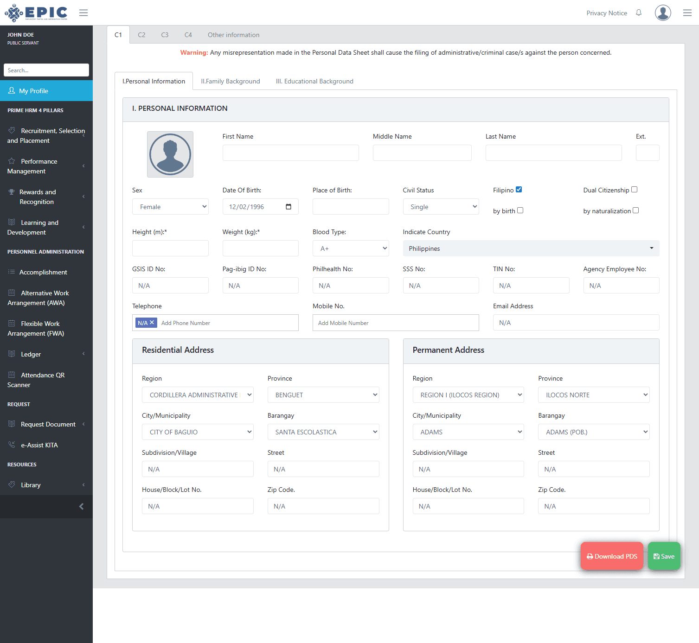The height and width of the screenshot is (643, 699).
Task: Click the Accomplishment list icon
Action: click(12, 272)
